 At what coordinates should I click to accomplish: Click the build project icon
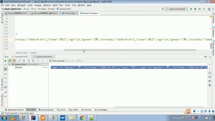pyautogui.click(x=163, y=9)
